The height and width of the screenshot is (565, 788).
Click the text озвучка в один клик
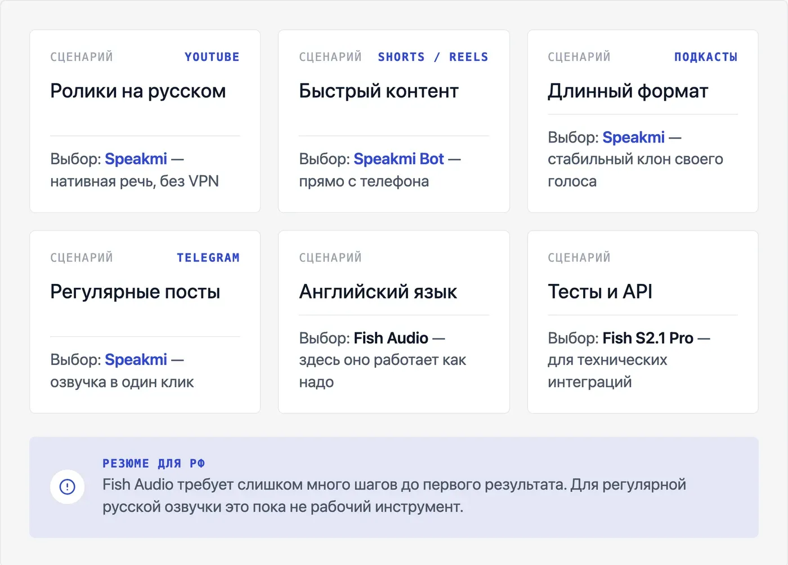click(x=122, y=382)
